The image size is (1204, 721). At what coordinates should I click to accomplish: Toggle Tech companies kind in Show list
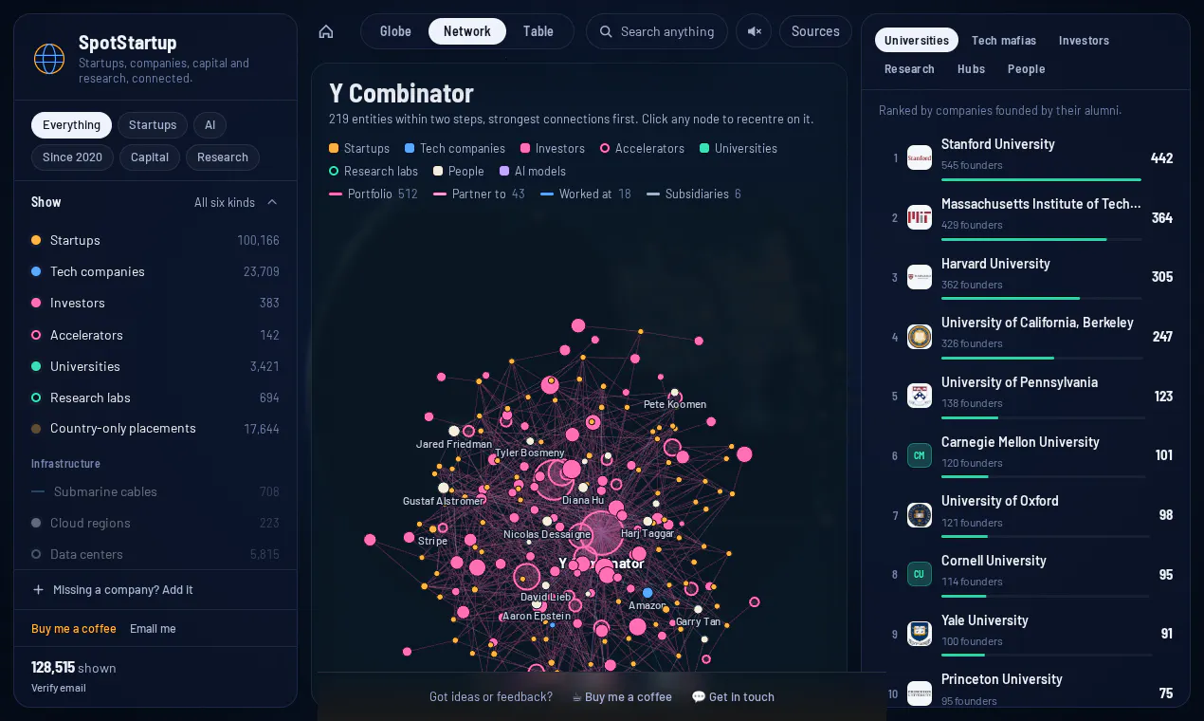155,271
